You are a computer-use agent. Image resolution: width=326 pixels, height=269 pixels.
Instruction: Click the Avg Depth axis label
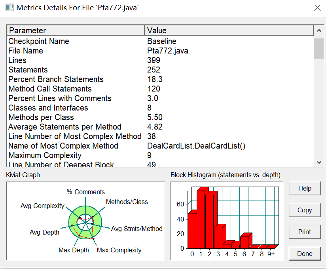coord(44,232)
